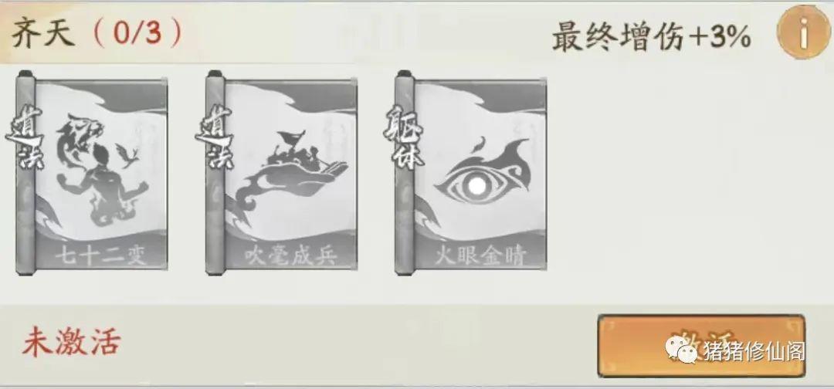Select the 火眼金睛 scroll card
This screenshot has height=389, width=834.
pyautogui.click(x=471, y=174)
